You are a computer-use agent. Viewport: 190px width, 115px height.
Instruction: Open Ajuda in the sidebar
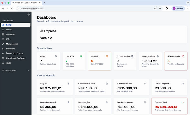coord(16,63)
